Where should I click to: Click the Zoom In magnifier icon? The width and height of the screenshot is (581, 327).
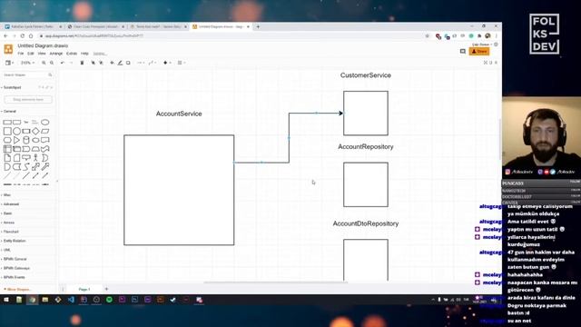(44, 63)
